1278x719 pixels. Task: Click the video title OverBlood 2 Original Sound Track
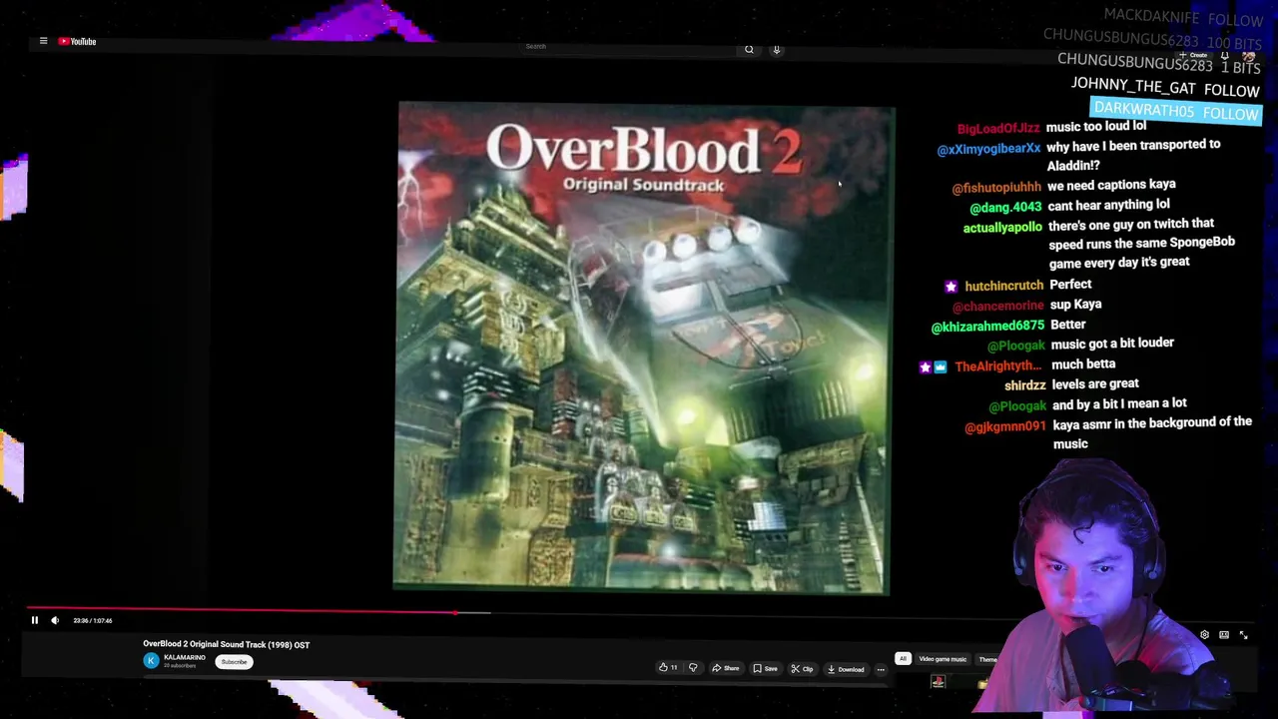tap(227, 645)
